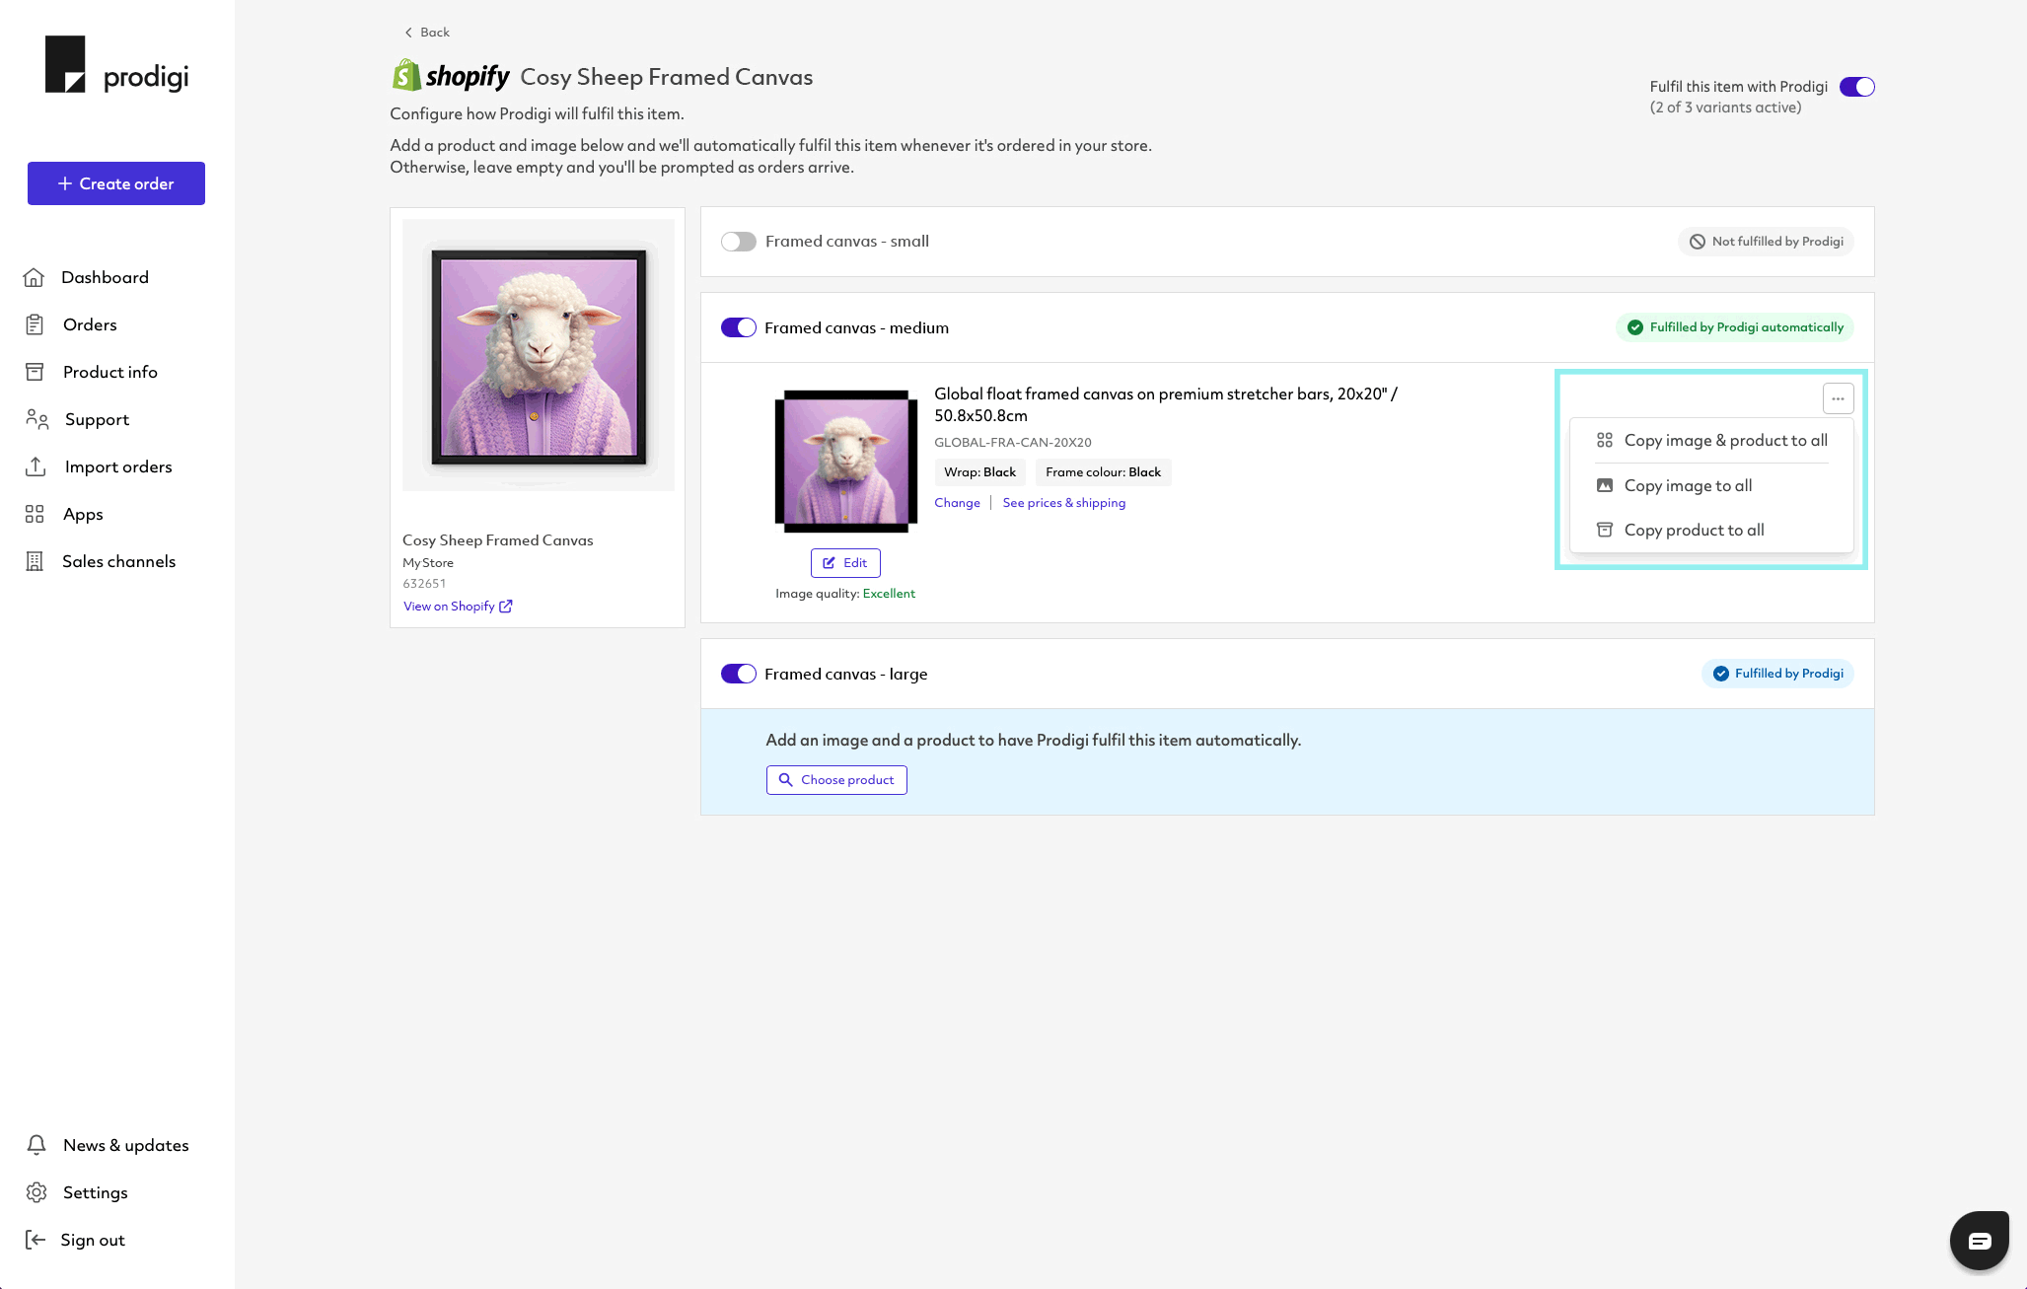Click the Support icon

click(x=36, y=419)
